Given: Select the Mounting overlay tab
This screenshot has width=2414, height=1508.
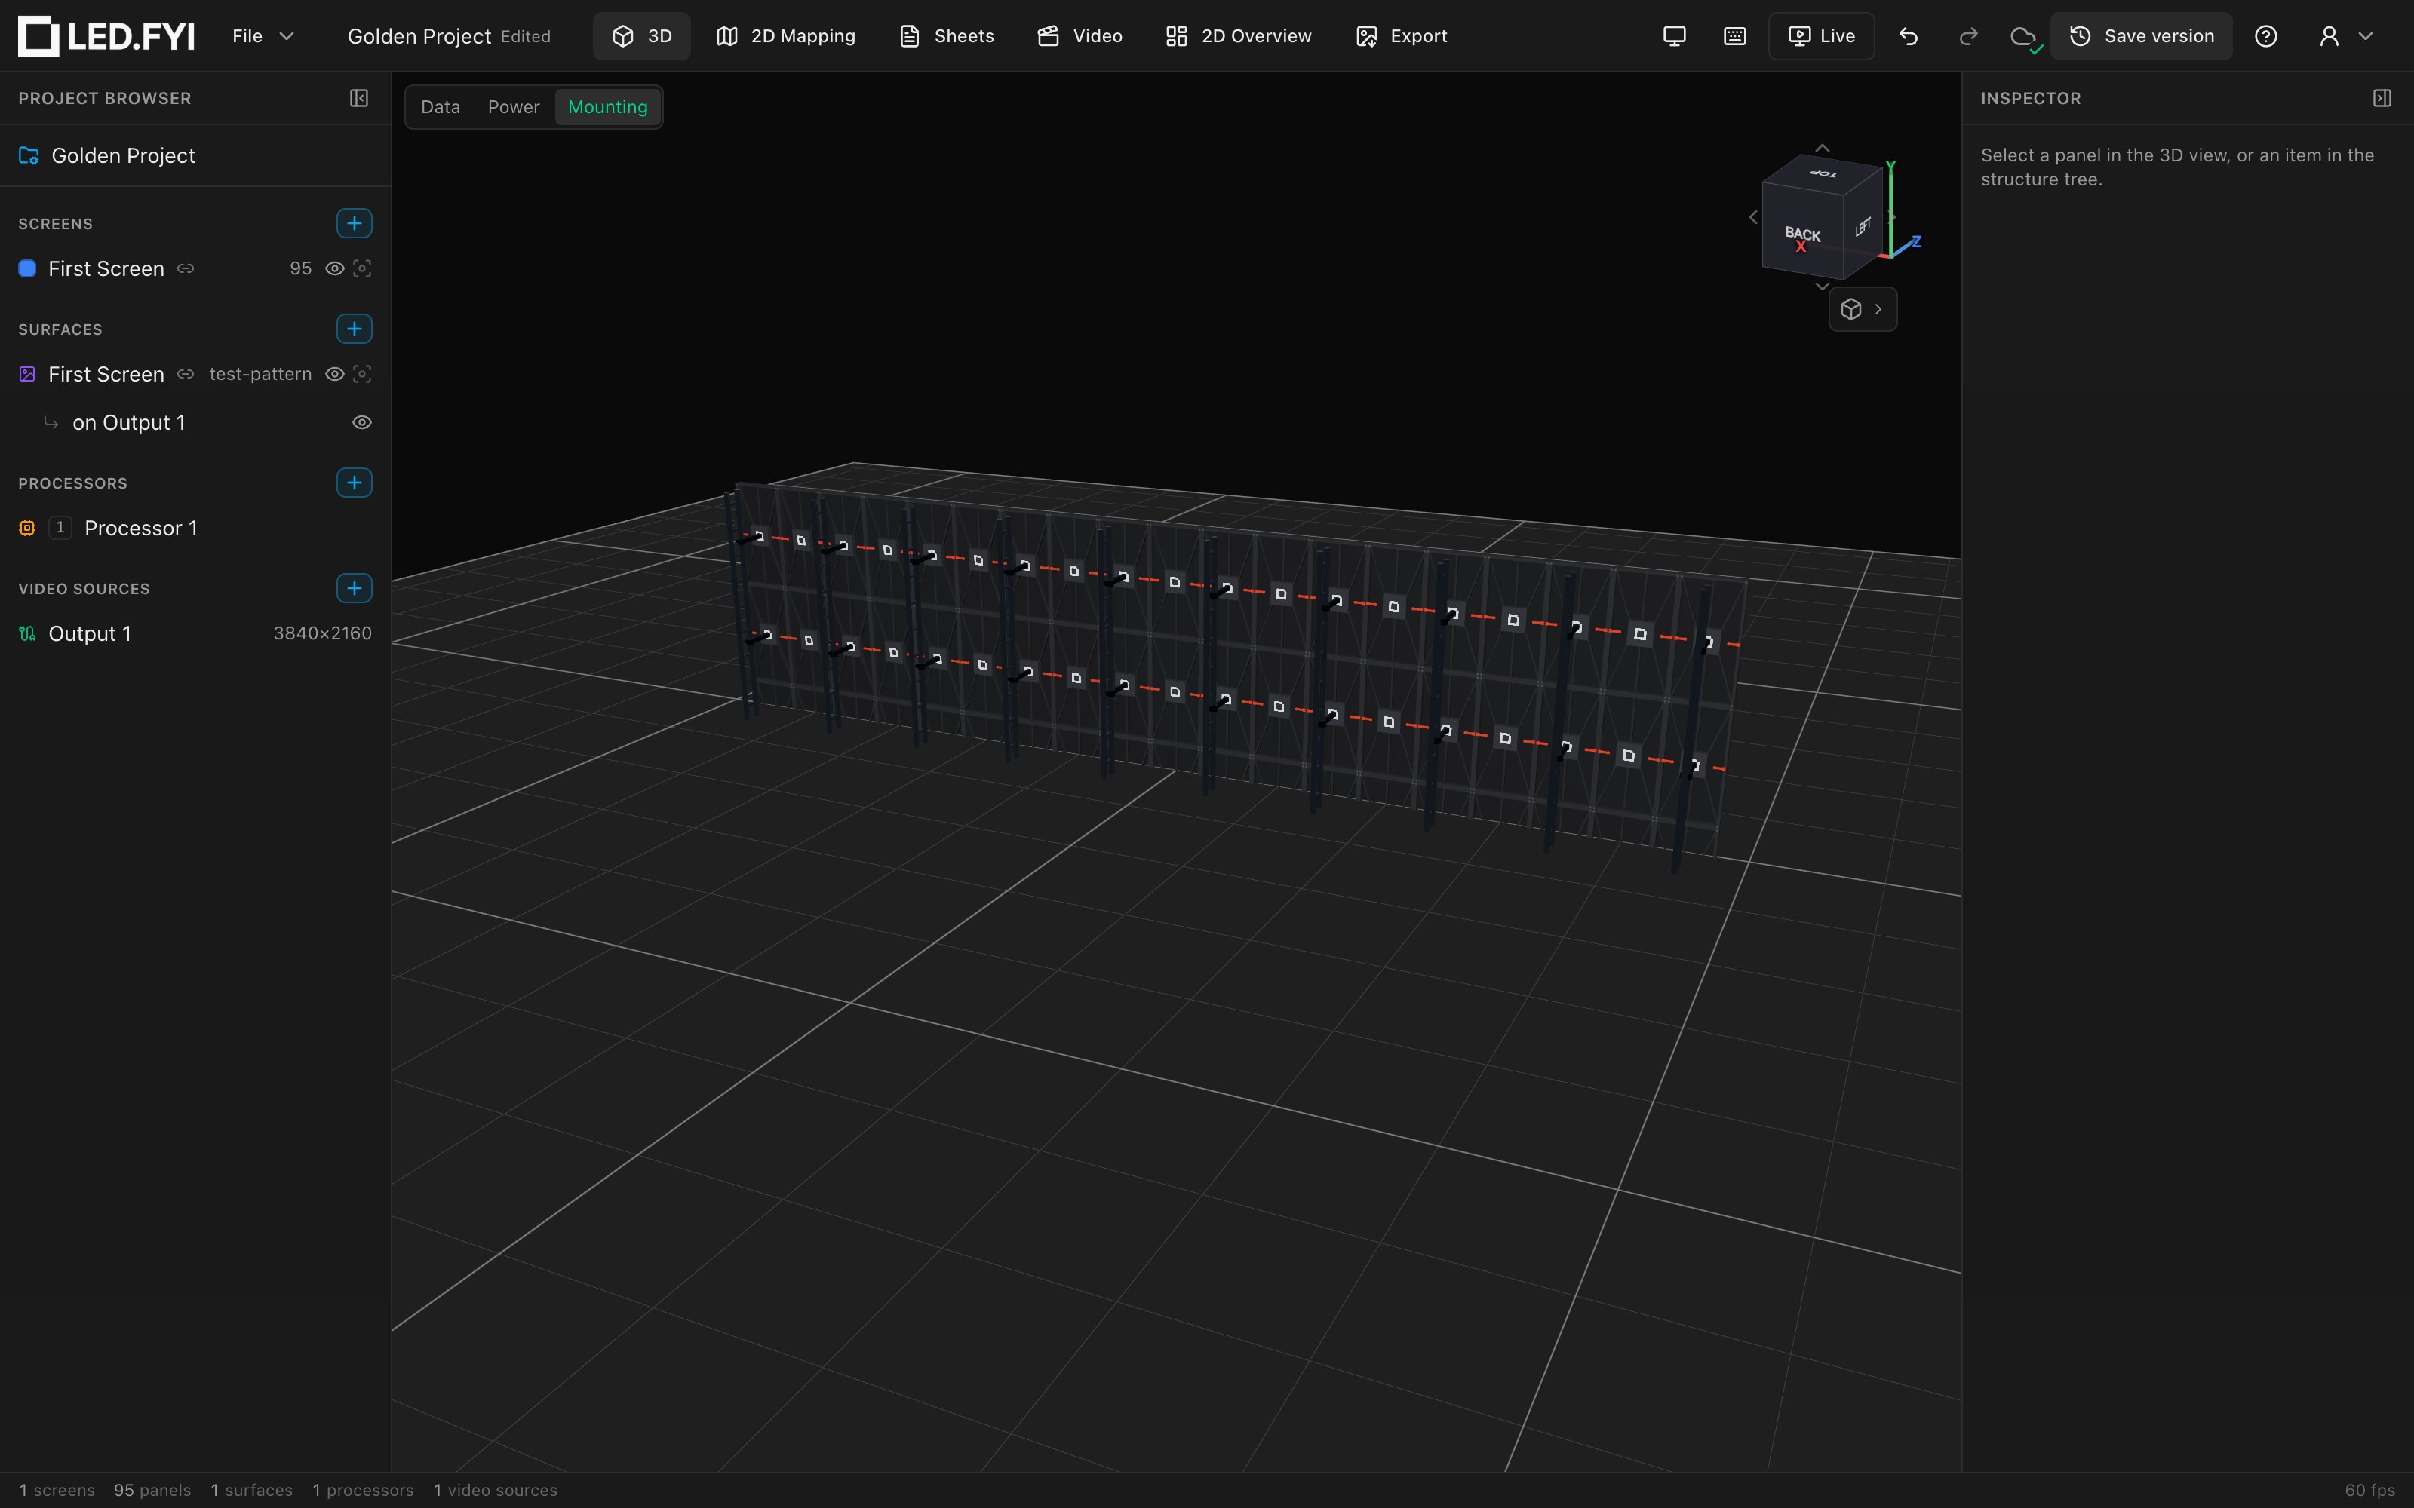Looking at the screenshot, I should point(607,107).
